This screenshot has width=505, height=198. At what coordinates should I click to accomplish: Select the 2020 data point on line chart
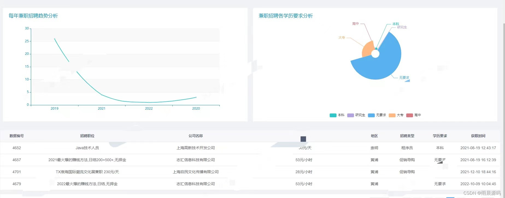[x=196, y=97]
